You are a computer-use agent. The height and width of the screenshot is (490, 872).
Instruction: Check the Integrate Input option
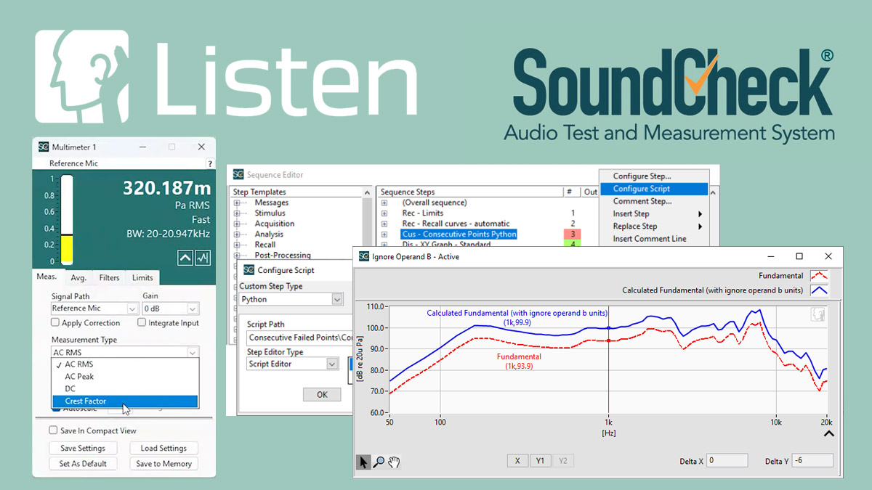(142, 323)
